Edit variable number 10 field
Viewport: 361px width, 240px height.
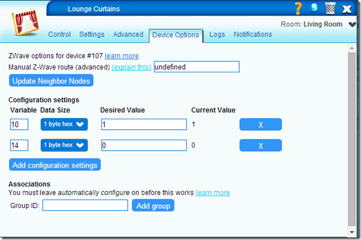click(19, 125)
